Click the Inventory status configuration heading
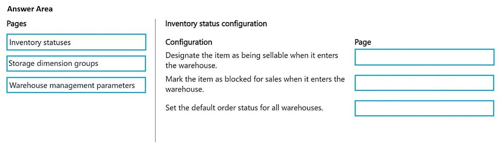501x150 pixels. click(x=216, y=24)
